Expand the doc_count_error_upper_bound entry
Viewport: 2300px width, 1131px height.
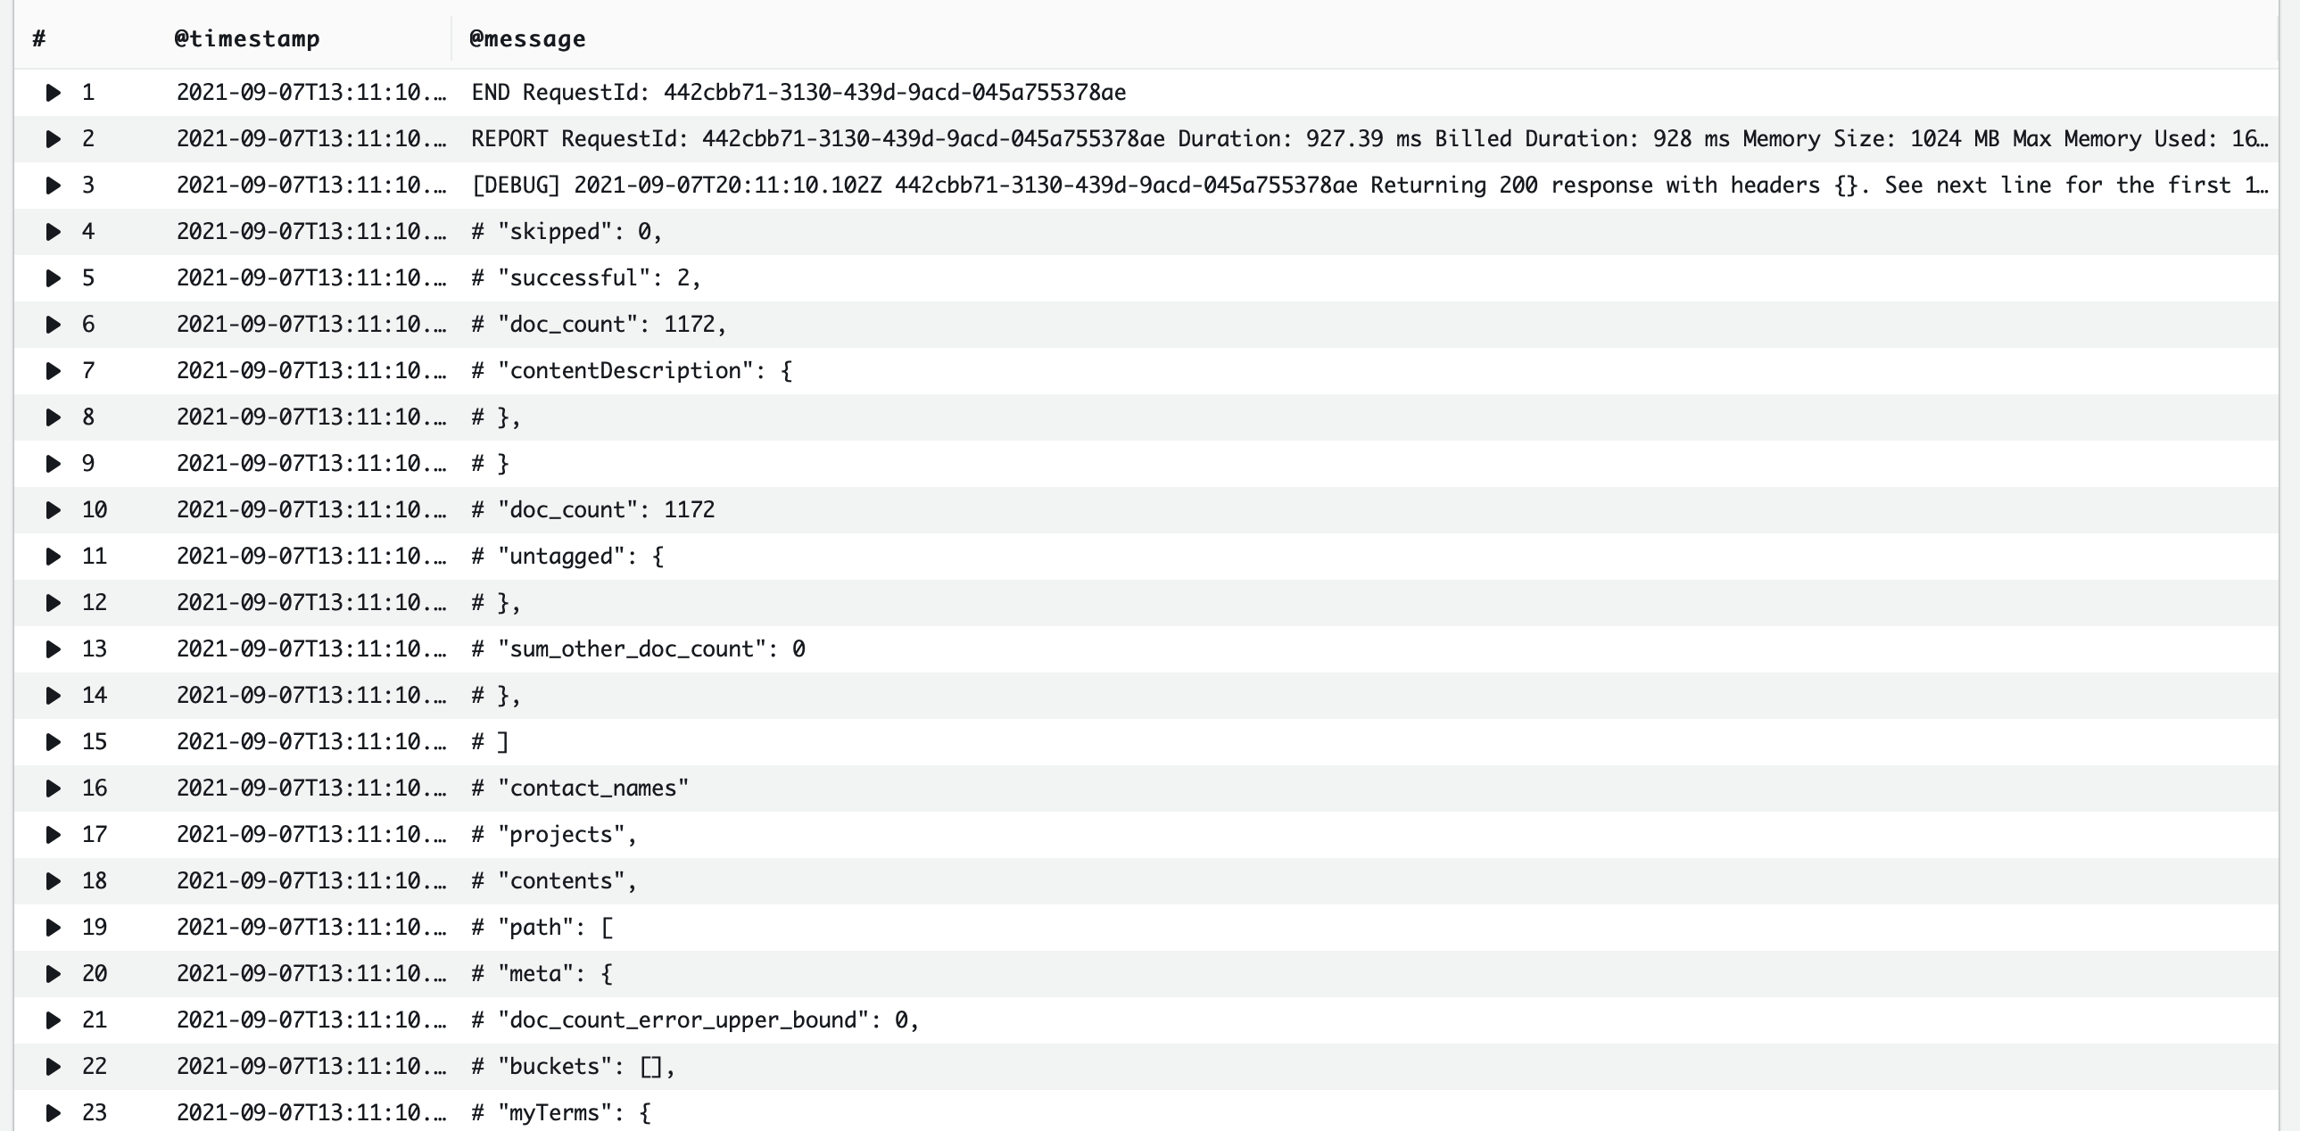53,1020
